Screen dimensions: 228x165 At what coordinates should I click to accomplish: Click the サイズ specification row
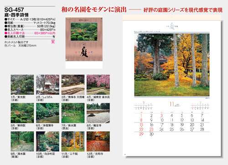pos(30,19)
